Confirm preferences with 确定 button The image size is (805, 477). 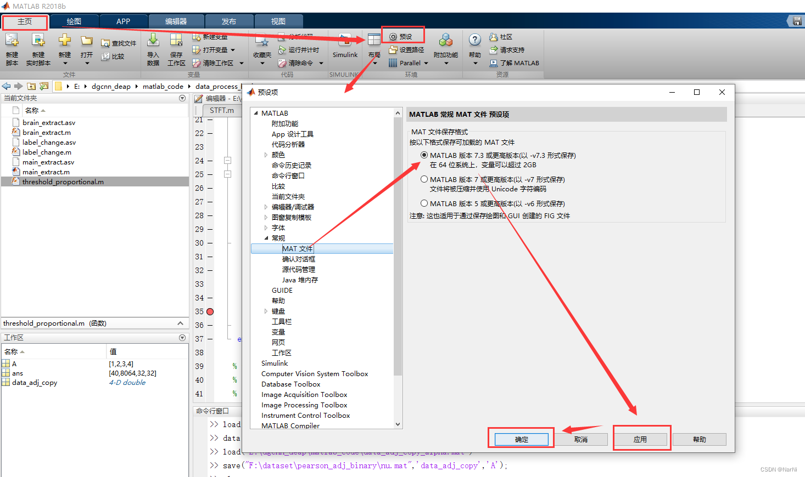[x=519, y=439]
